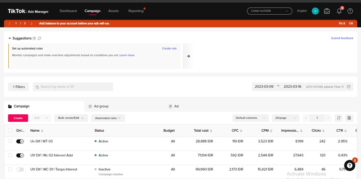Go to previous alert banner message
The width and height of the screenshot is (361, 179).
pyautogui.click(x=10, y=23)
